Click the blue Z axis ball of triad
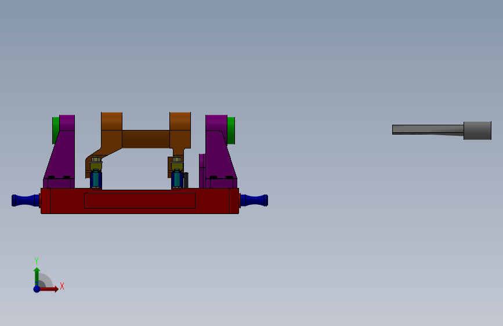This screenshot has height=326, width=503. click(x=37, y=289)
